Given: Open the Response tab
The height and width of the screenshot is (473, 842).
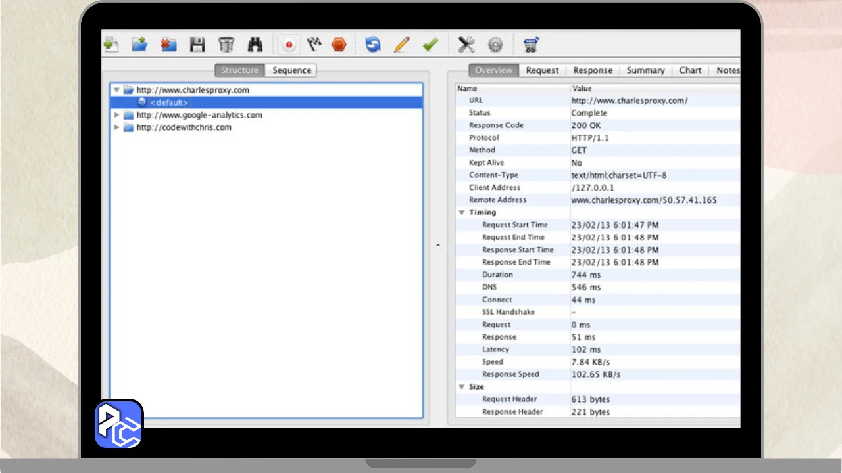Looking at the screenshot, I should 592,70.
